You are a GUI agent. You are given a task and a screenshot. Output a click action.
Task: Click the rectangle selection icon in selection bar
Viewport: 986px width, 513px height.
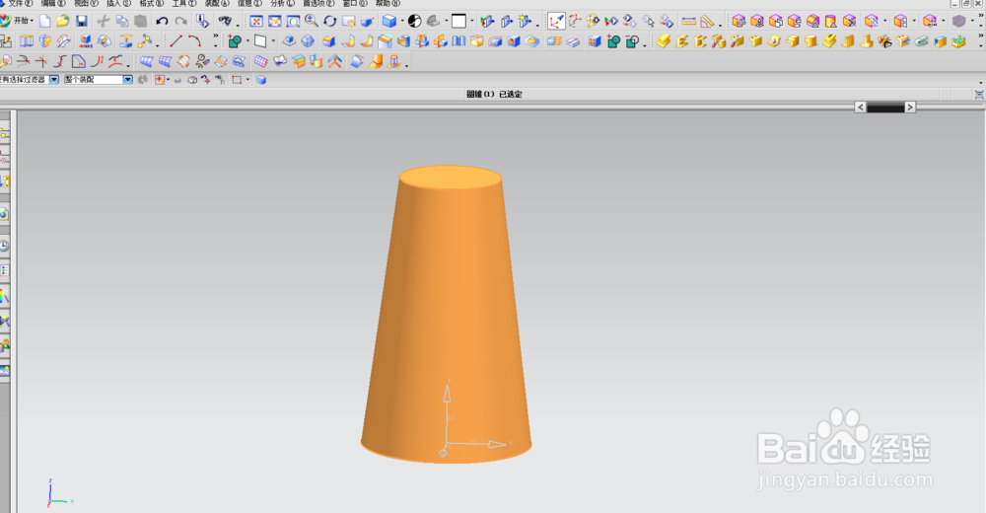pos(237,80)
